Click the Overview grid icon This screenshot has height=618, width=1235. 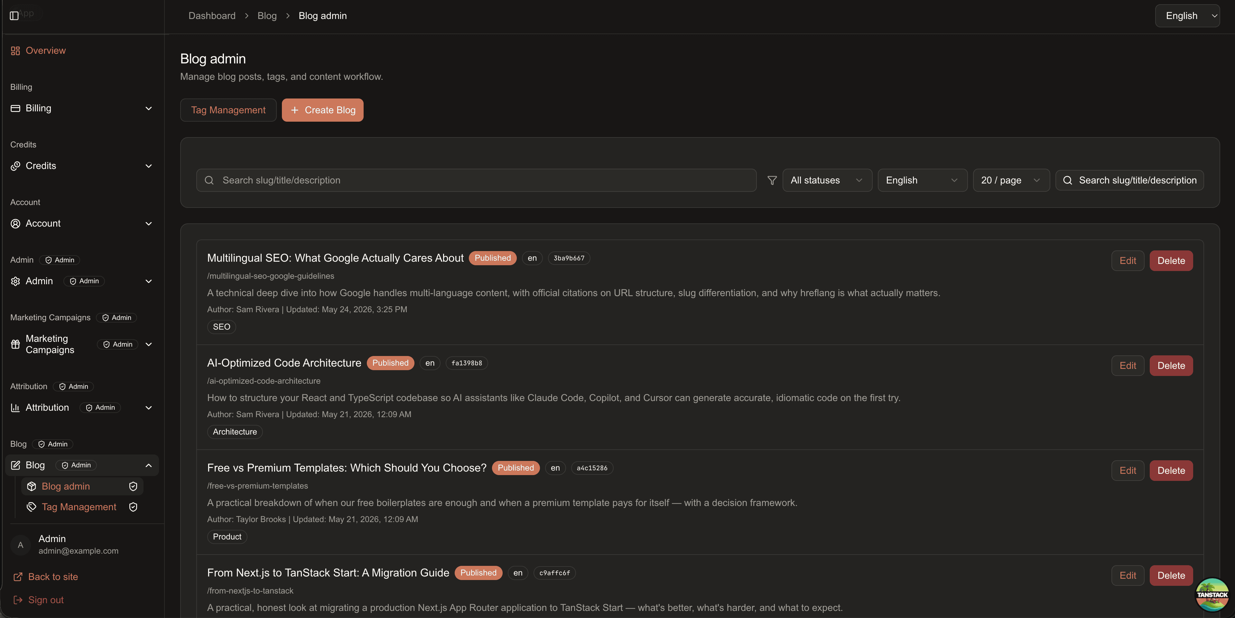click(15, 51)
